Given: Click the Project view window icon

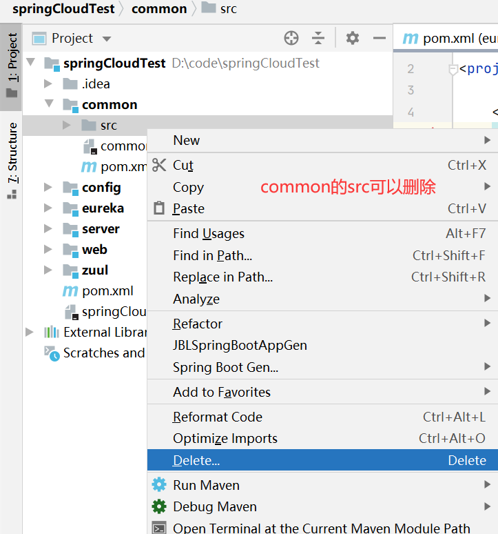Looking at the screenshot, I should pyautogui.click(x=39, y=39).
